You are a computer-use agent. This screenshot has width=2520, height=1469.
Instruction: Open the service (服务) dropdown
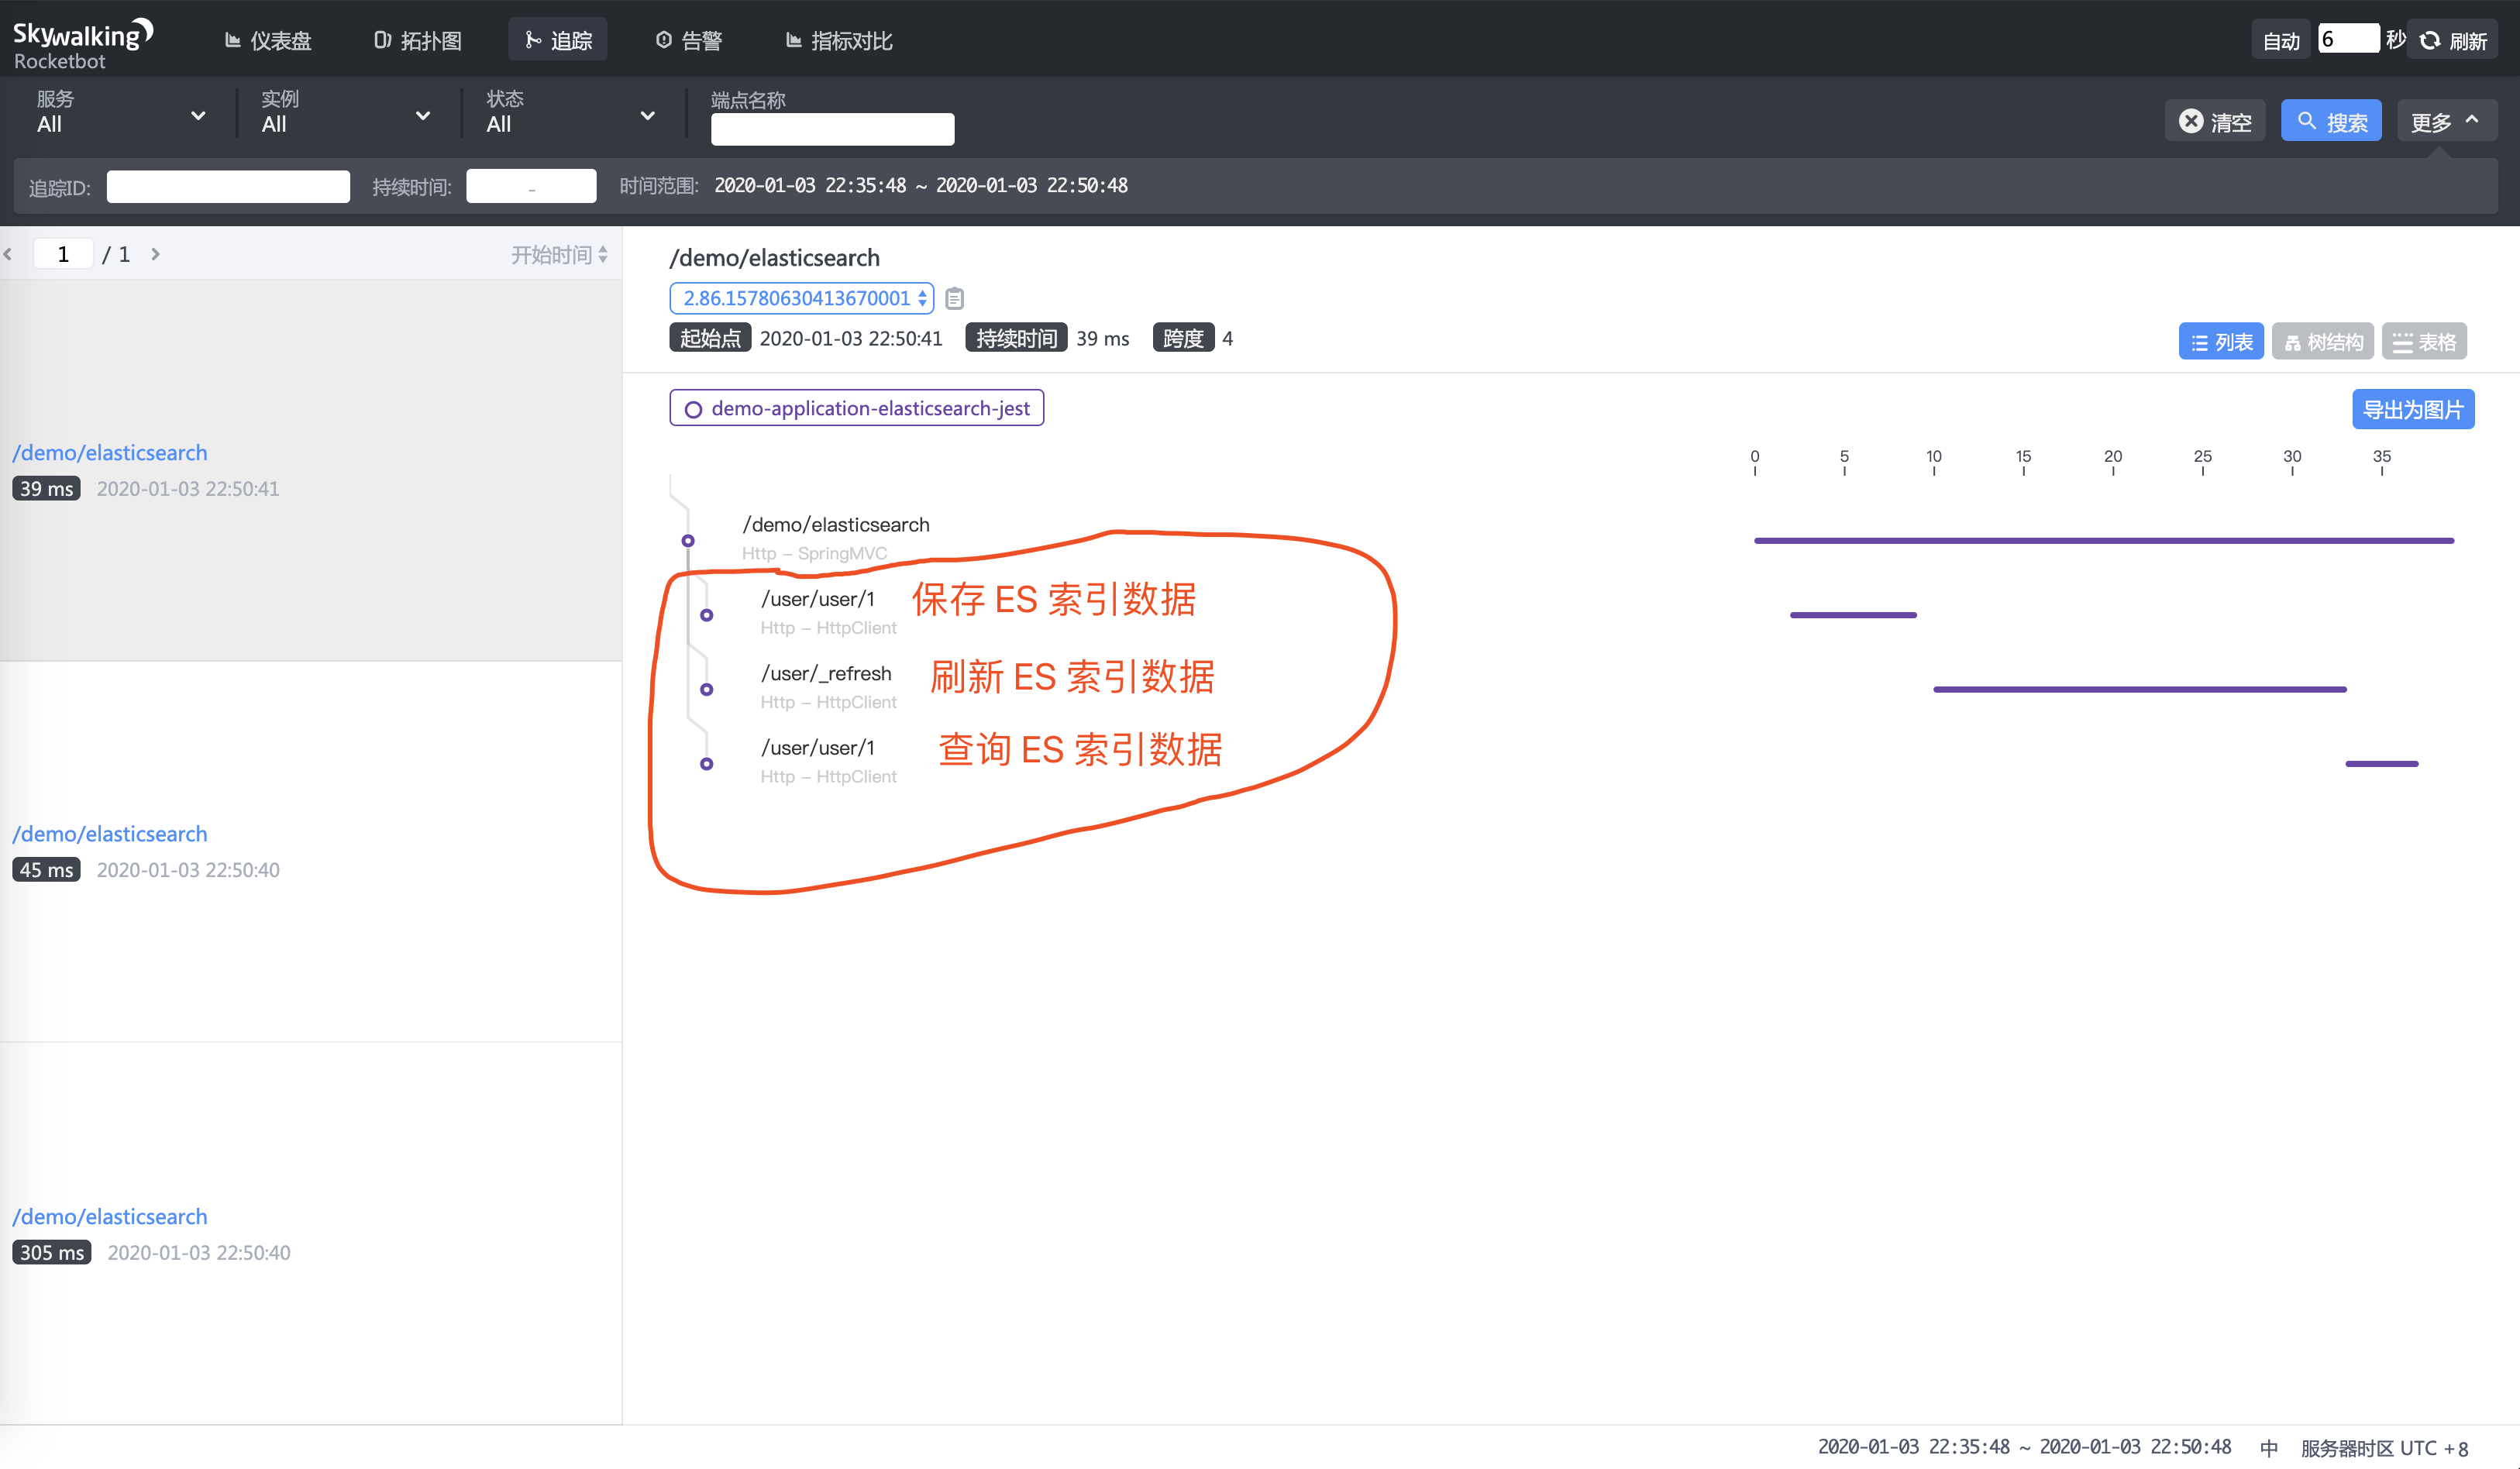pos(120,114)
